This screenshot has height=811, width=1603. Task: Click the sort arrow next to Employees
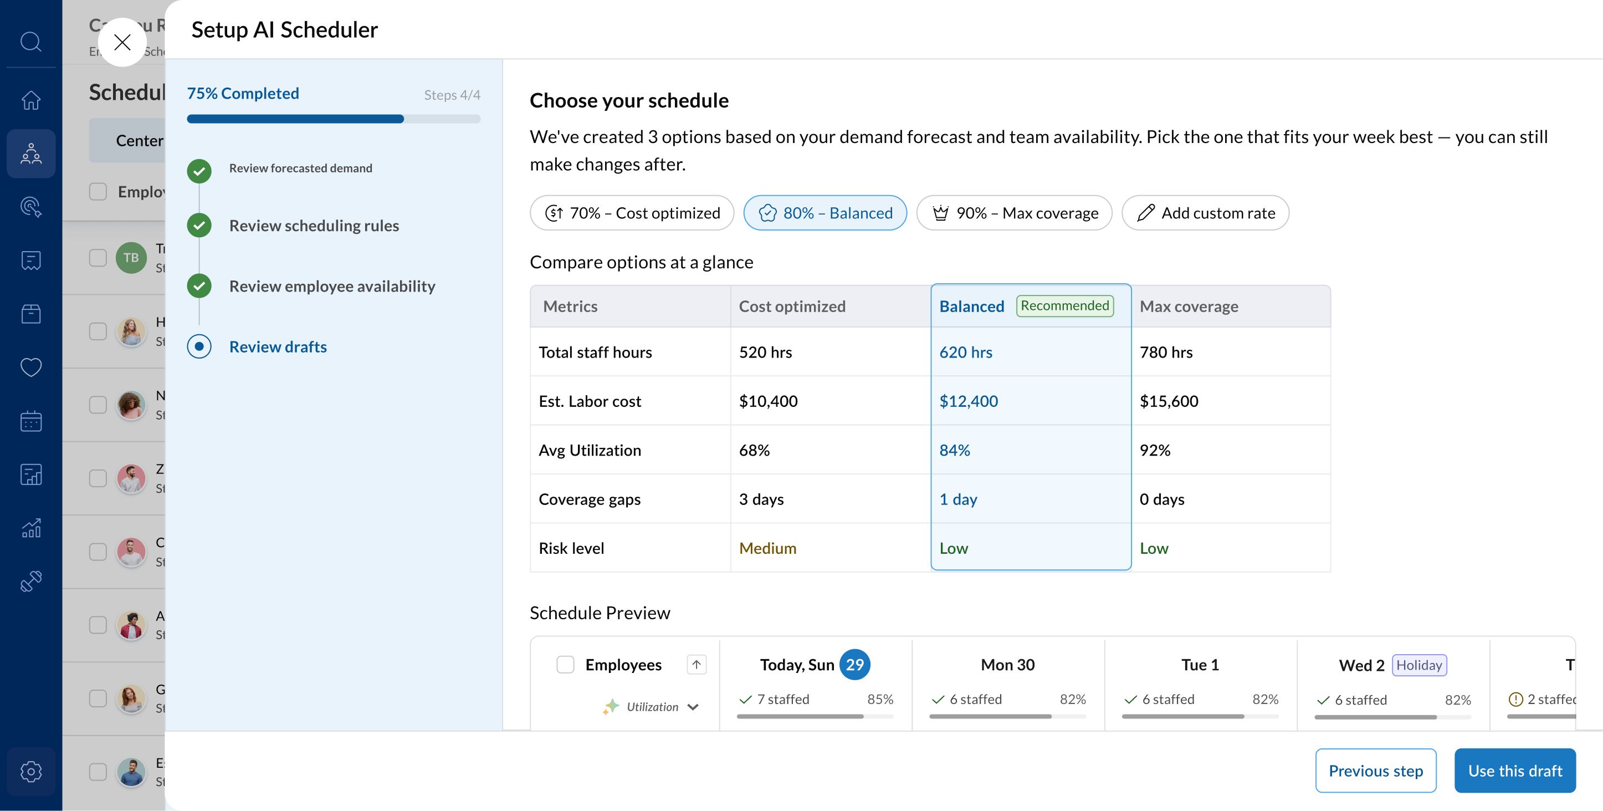(x=696, y=665)
